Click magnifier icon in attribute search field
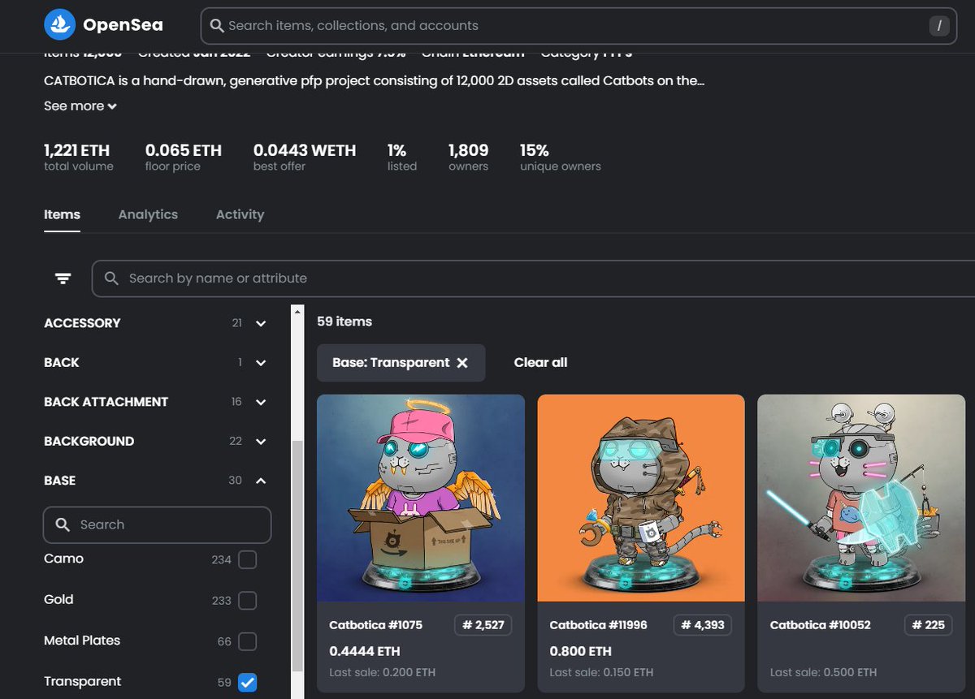This screenshot has width=975, height=699. 112,278
